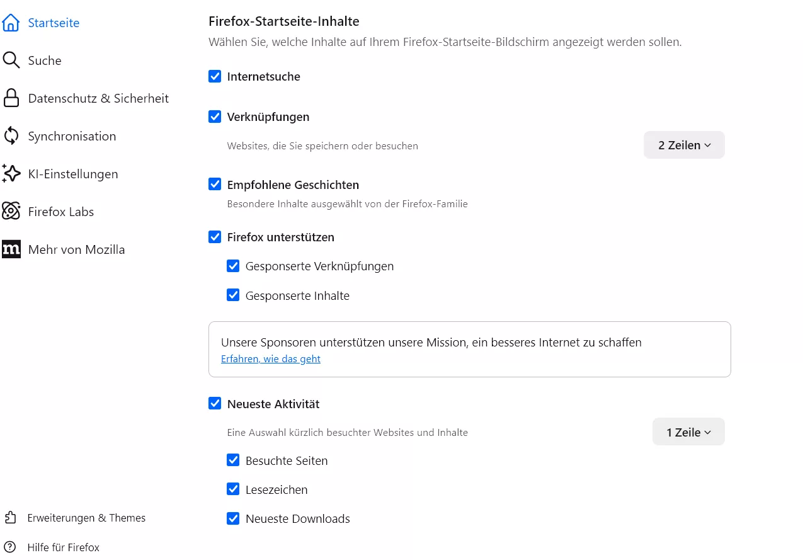The width and height of the screenshot is (803, 560).
Task: Click the Mozilla logo icon
Action: 11,249
